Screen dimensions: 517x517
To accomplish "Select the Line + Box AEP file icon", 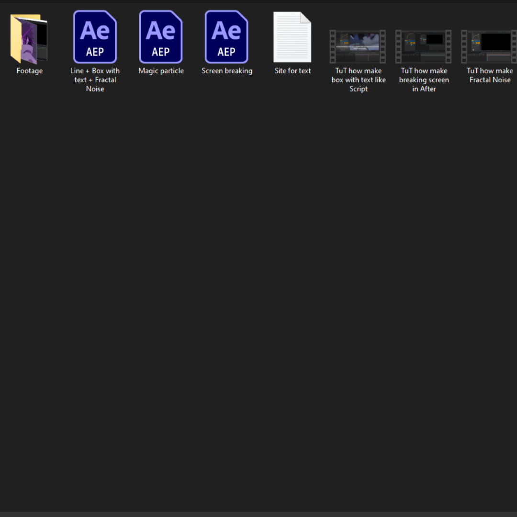I will pyautogui.click(x=95, y=36).
